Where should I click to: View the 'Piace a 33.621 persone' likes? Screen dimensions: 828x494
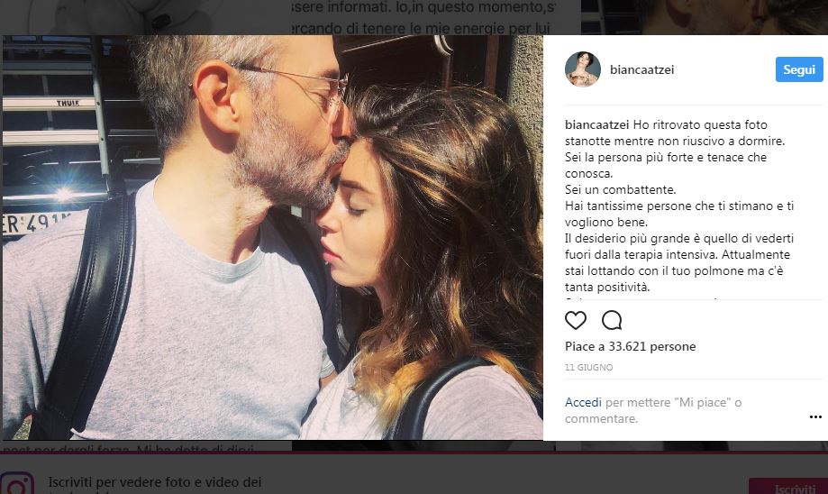[x=630, y=346]
